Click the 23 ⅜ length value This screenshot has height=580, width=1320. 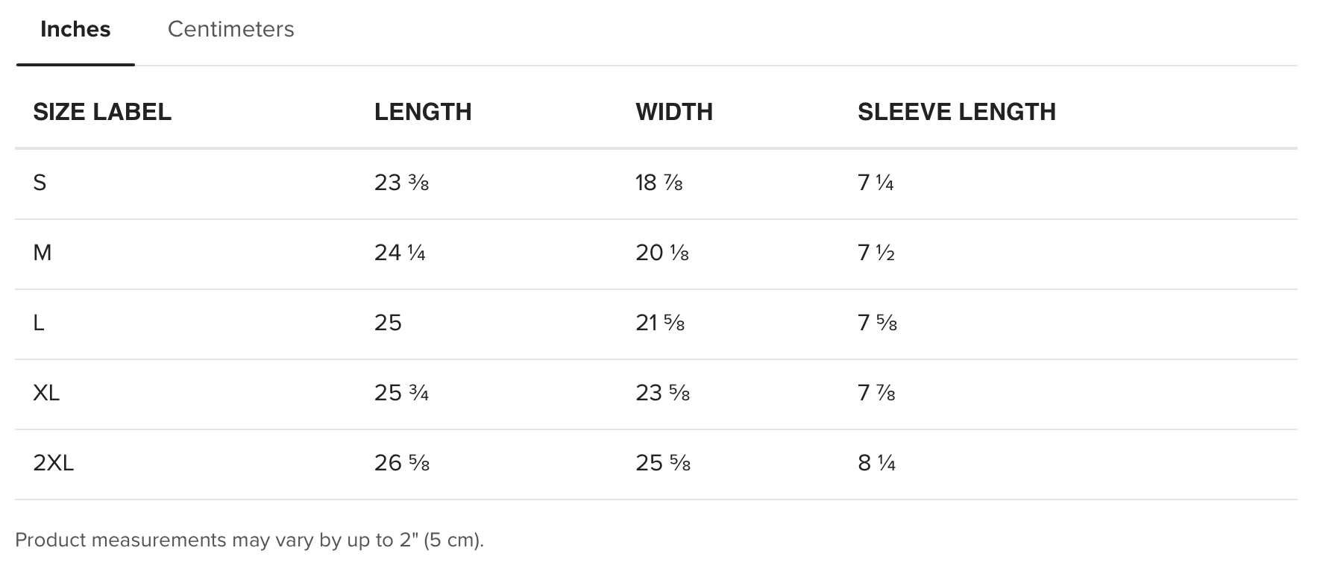pos(401,183)
